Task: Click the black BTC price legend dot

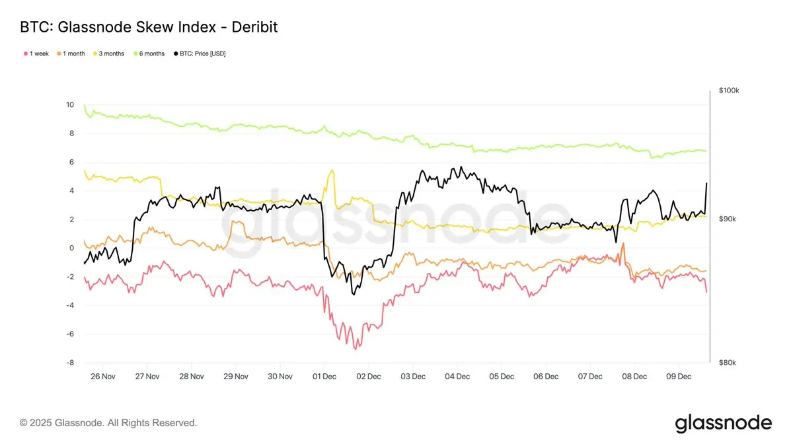Action: point(175,54)
